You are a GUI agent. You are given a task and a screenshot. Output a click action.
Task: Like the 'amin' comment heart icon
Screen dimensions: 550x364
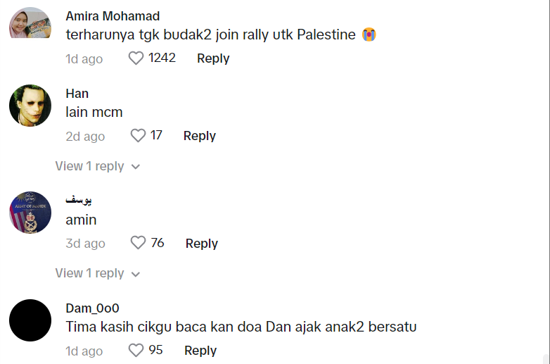pos(139,243)
